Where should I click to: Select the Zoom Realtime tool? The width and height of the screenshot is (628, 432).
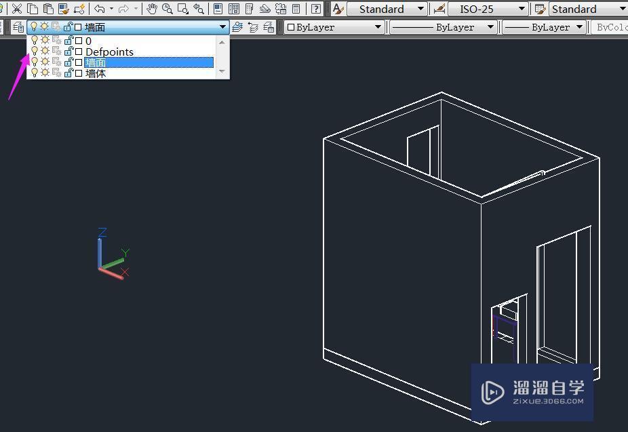[167, 8]
